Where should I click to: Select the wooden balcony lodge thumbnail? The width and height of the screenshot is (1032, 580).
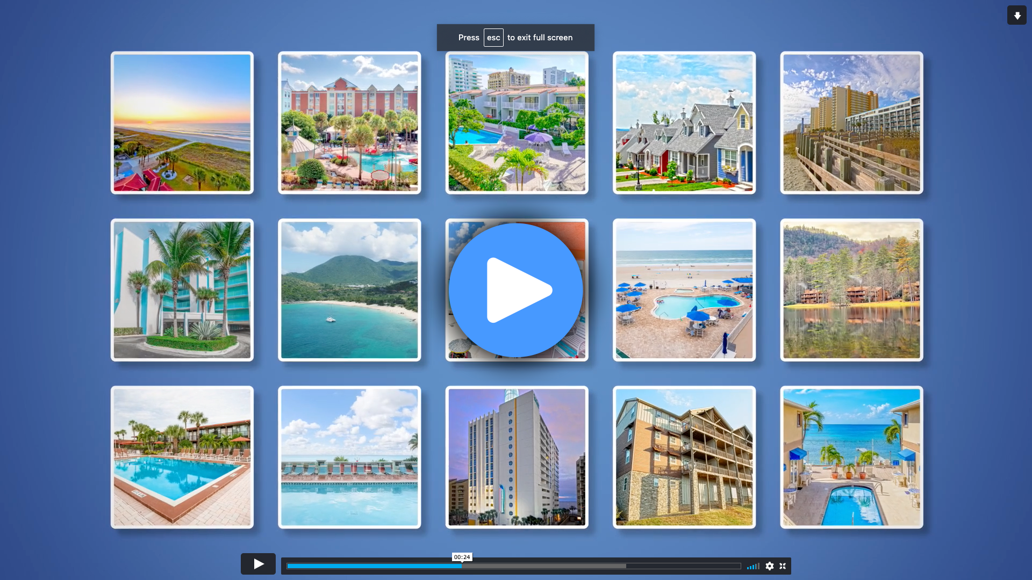(x=684, y=457)
